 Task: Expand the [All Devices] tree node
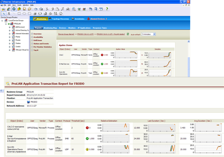click(x=10, y=27)
